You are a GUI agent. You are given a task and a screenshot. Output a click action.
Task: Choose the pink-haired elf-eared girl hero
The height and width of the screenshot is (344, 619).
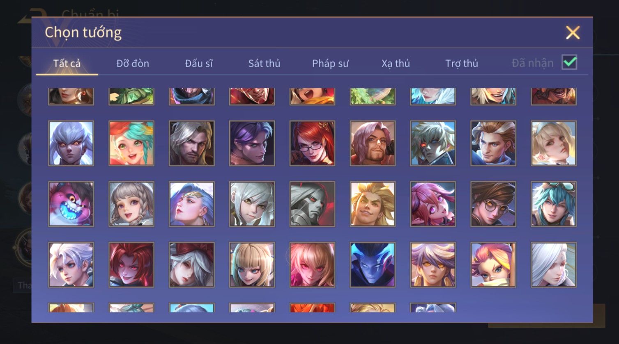point(433,204)
